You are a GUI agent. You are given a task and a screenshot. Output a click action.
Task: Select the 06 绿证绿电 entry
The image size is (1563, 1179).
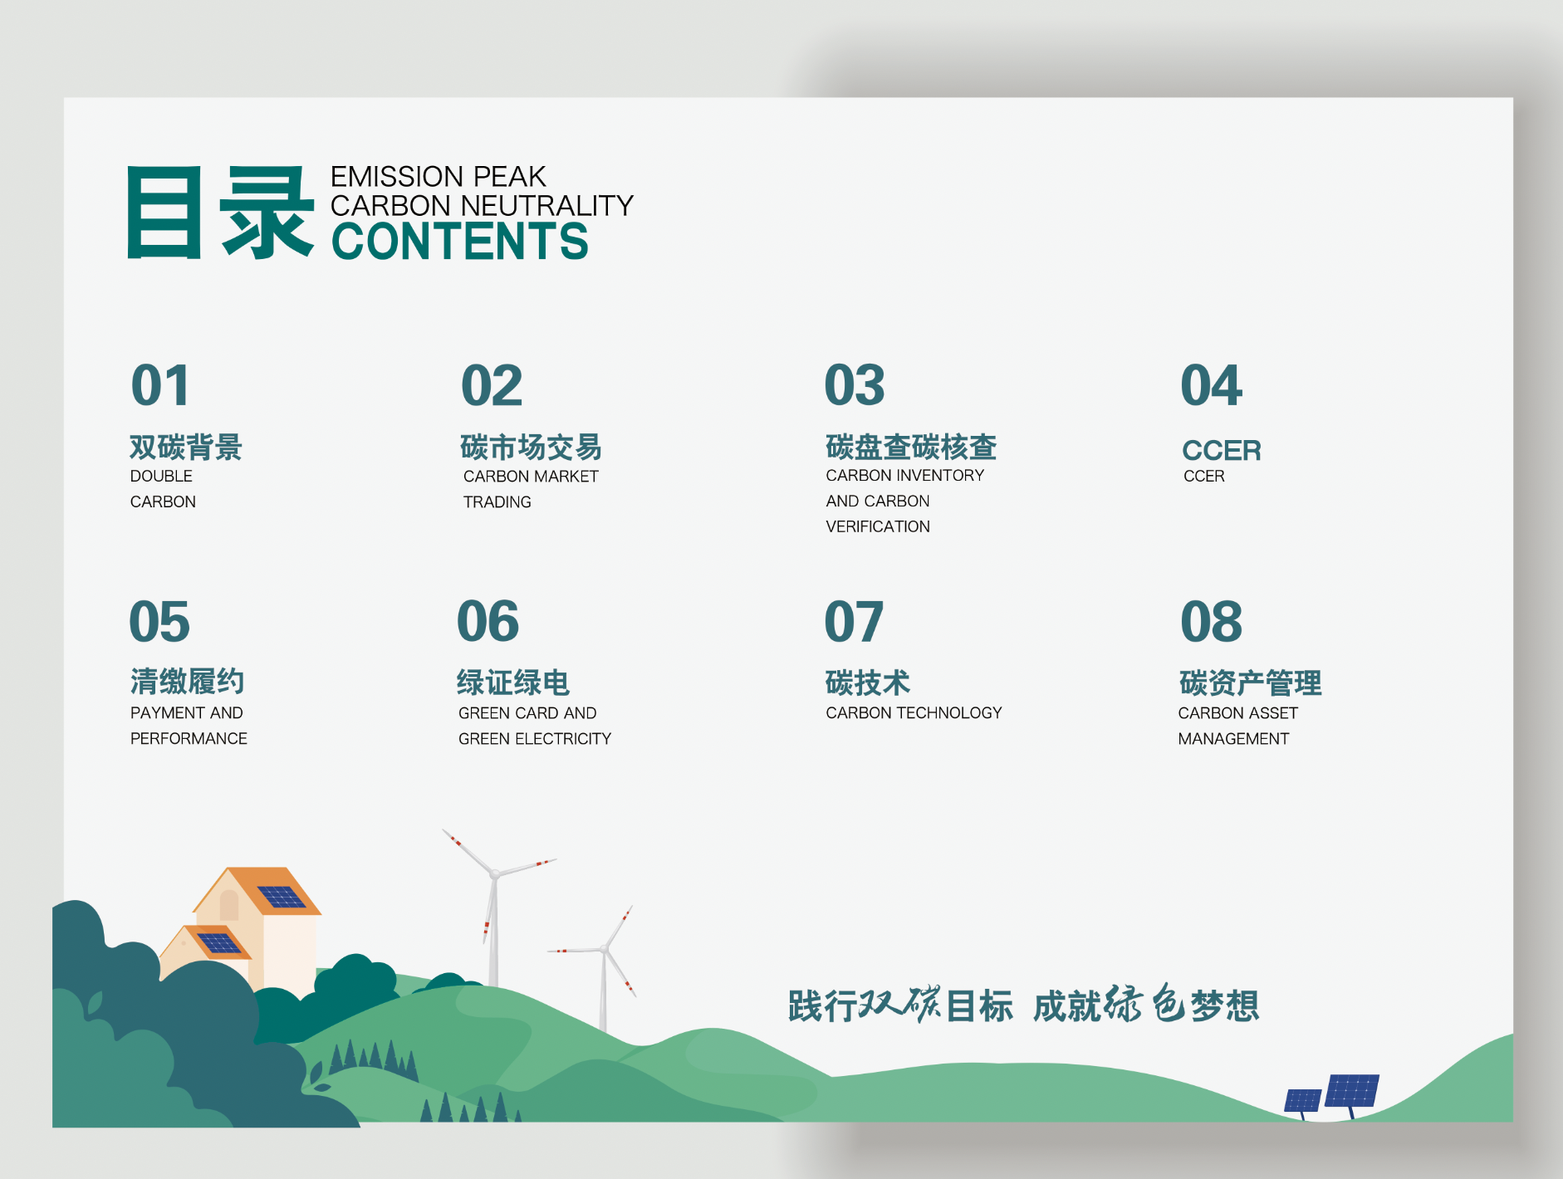(512, 682)
